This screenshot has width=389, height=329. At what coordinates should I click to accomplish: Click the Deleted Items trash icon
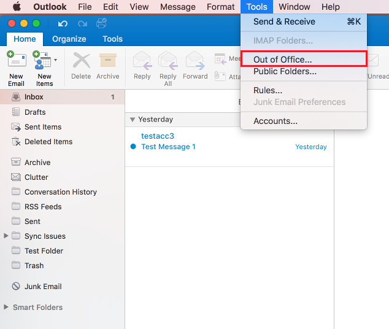tap(16, 141)
